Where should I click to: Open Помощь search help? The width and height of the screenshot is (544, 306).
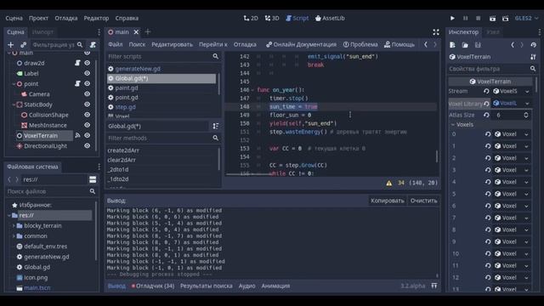(x=399, y=44)
